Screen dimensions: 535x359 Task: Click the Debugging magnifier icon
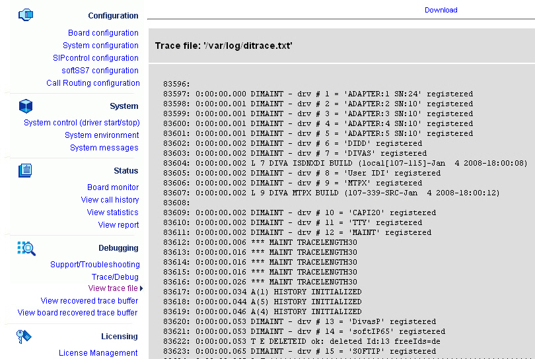tap(26, 248)
